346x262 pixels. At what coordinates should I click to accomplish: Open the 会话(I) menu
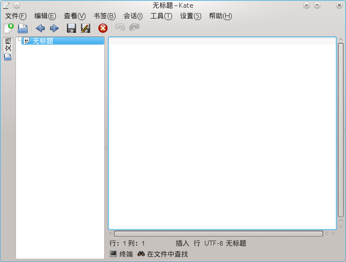133,16
